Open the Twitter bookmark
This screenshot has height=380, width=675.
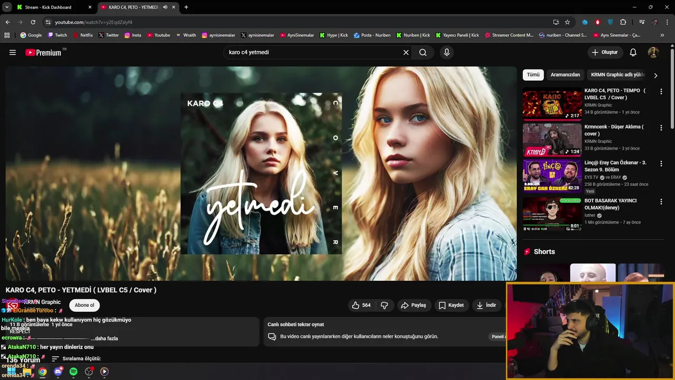point(109,35)
